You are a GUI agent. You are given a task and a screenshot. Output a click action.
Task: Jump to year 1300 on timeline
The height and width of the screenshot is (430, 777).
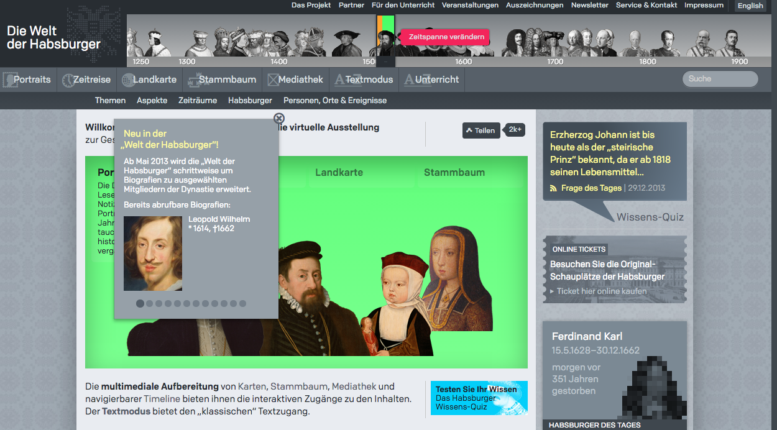(x=187, y=62)
